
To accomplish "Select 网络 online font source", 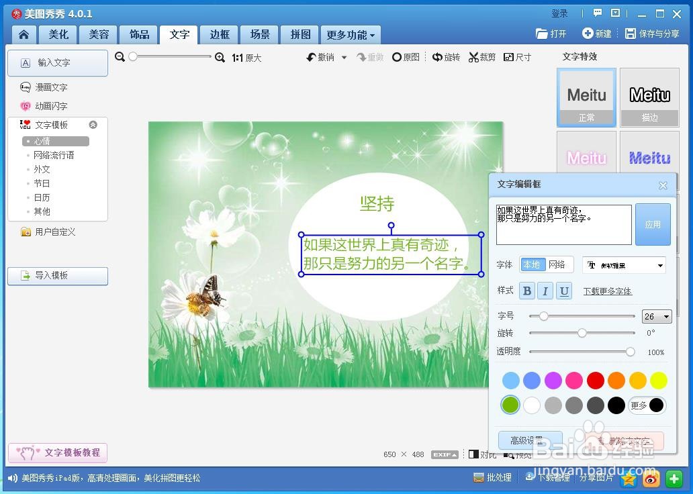I will click(x=557, y=264).
